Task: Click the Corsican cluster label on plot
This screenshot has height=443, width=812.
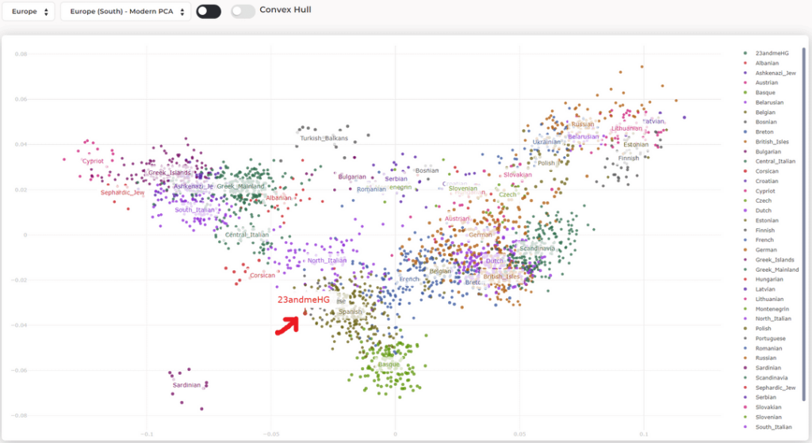Action: point(262,275)
